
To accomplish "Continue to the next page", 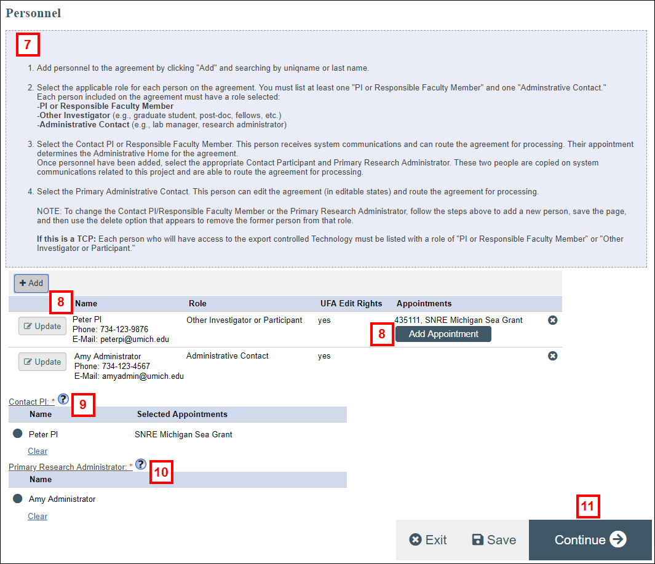I will coord(590,540).
